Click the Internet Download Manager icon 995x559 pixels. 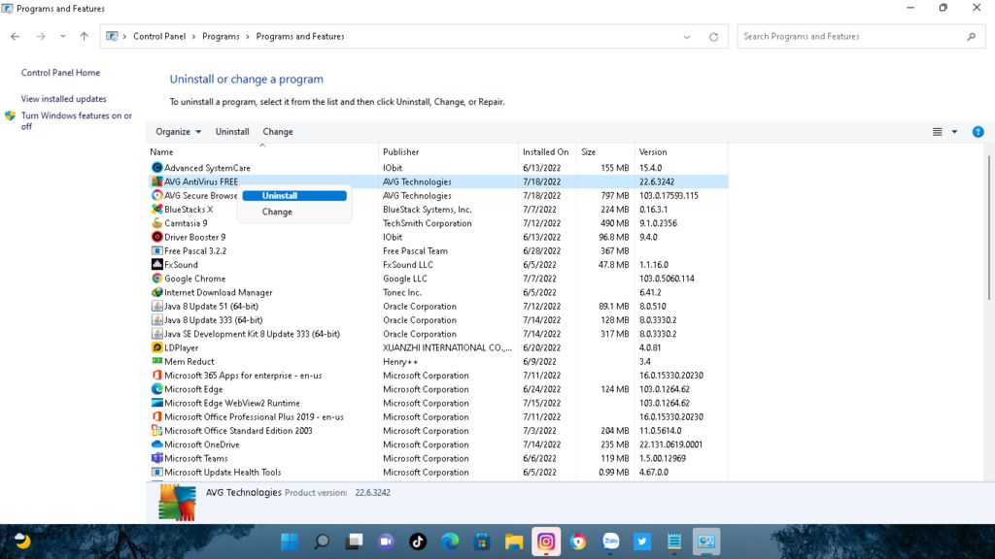[156, 293]
